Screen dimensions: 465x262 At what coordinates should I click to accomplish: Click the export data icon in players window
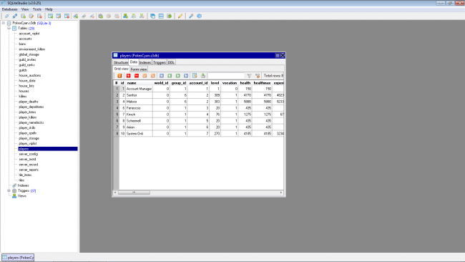click(203, 76)
